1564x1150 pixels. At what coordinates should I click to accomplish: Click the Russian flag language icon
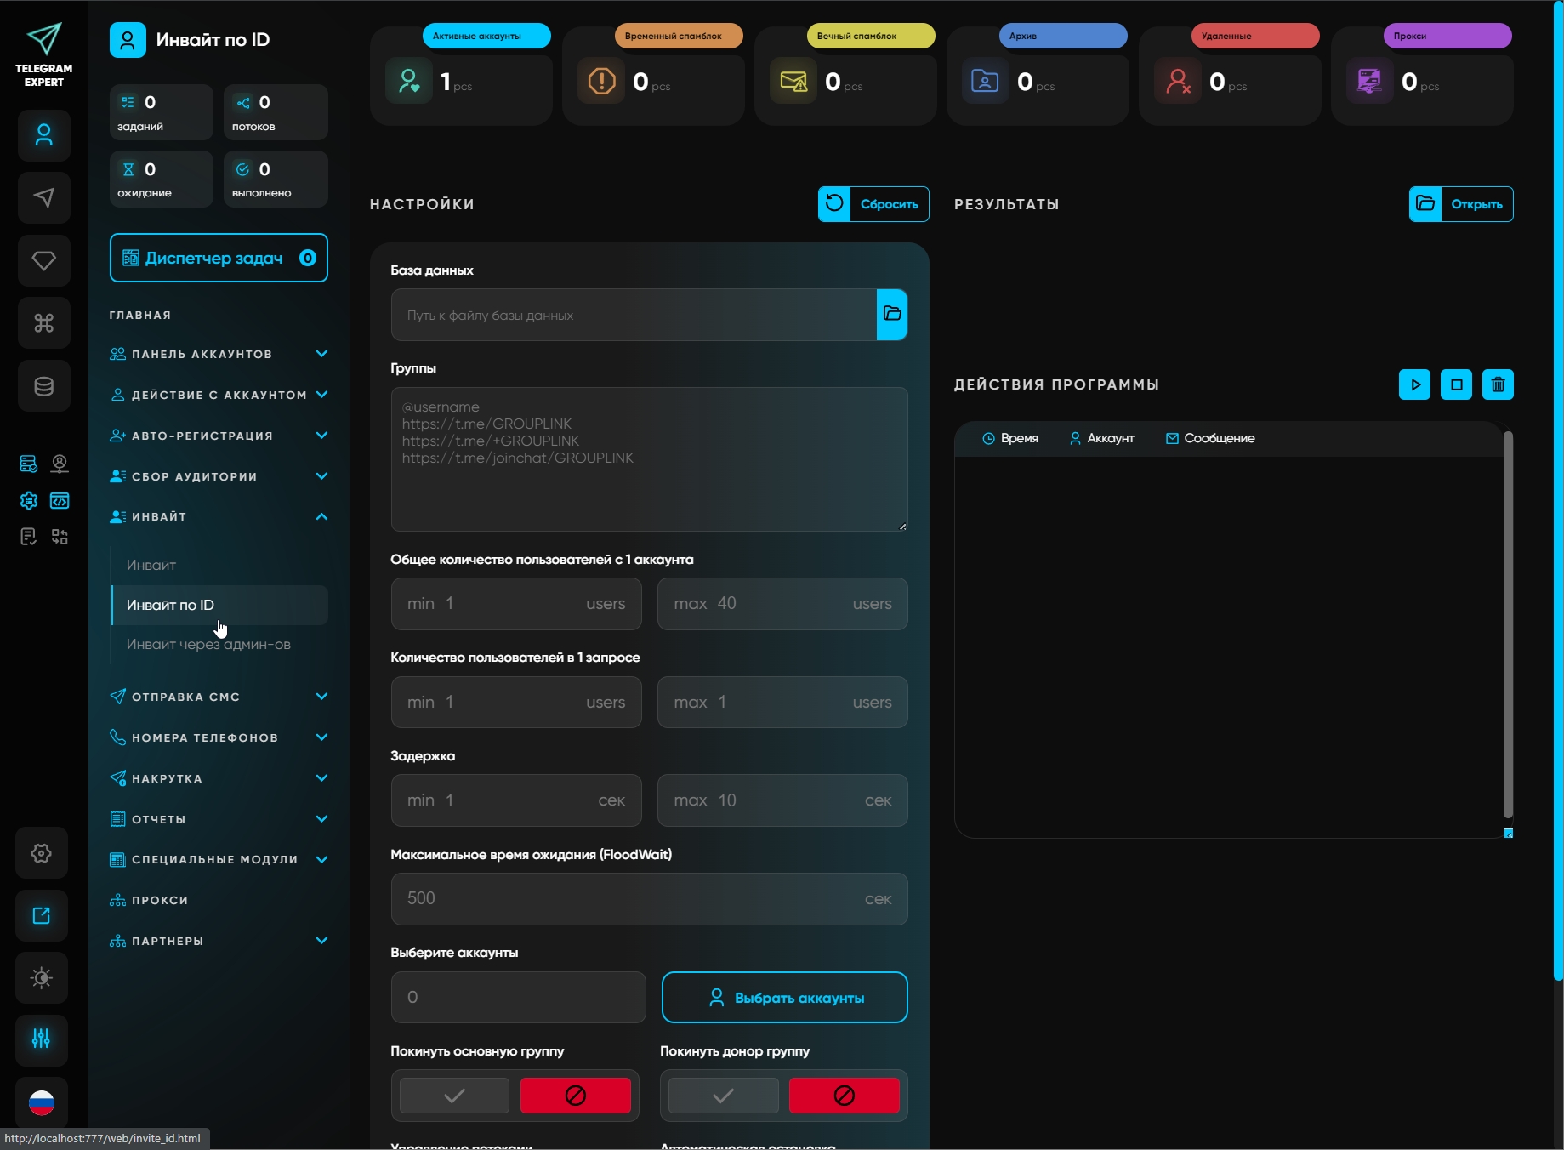point(42,1102)
